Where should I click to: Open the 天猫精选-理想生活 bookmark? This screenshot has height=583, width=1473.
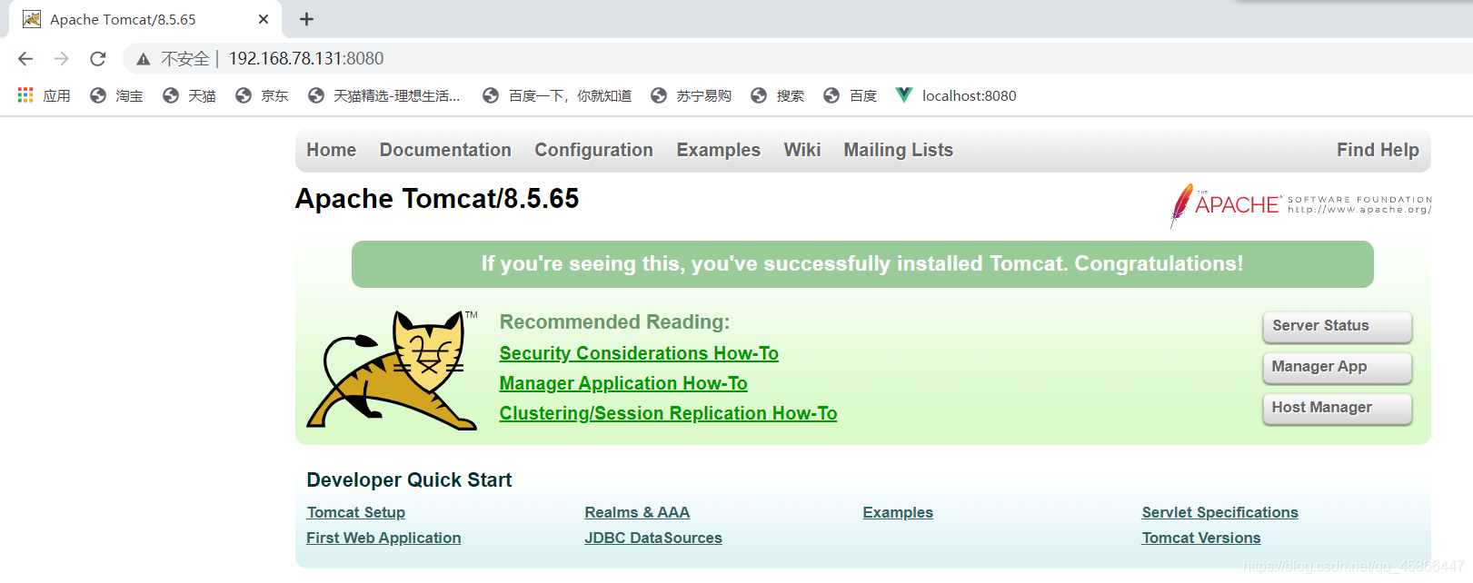pos(384,95)
